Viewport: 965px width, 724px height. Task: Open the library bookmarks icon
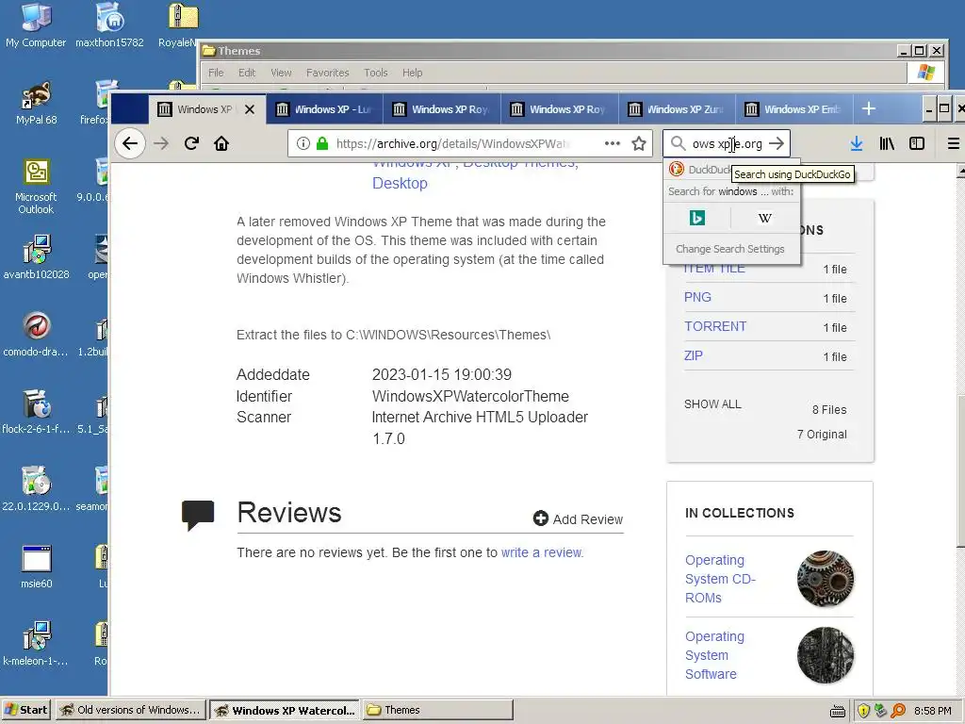point(887,143)
